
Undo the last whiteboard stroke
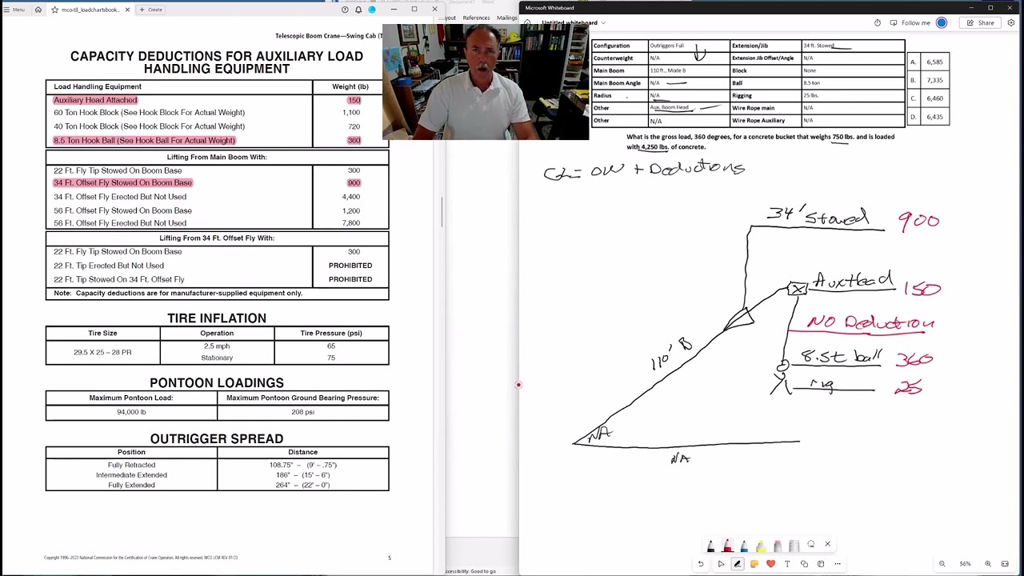point(701,564)
